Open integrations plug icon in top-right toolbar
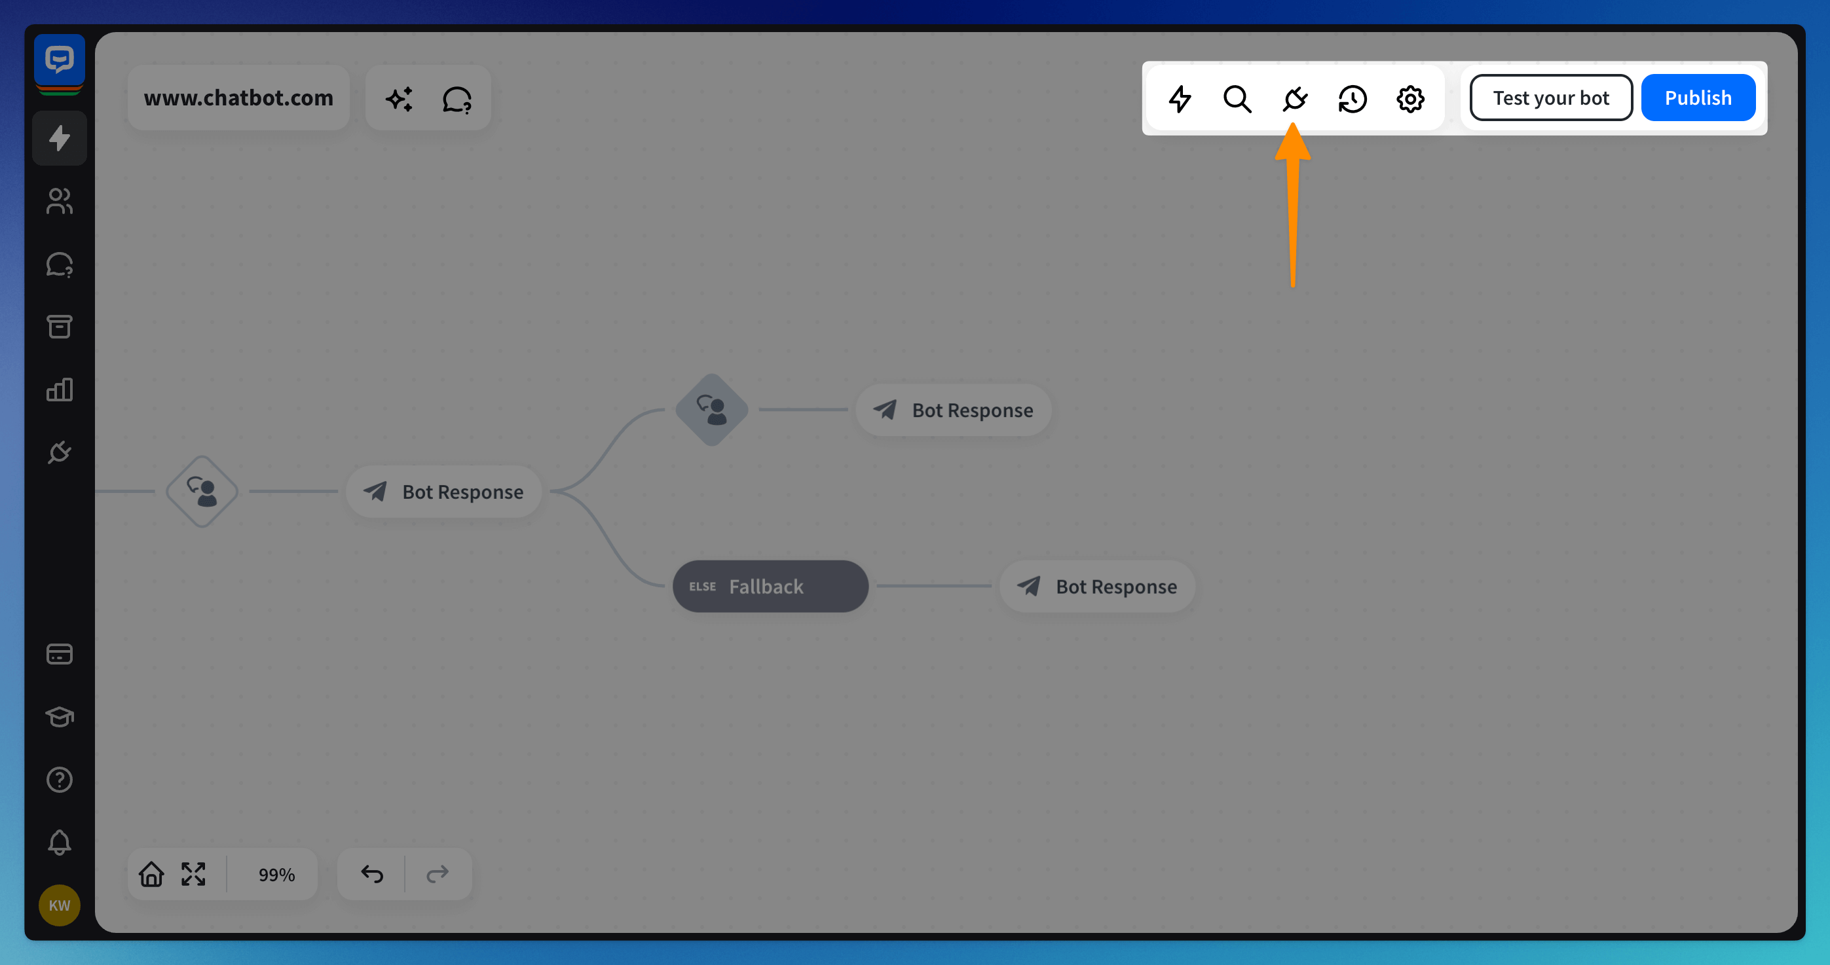Screen dimensions: 1830x965 [1295, 99]
